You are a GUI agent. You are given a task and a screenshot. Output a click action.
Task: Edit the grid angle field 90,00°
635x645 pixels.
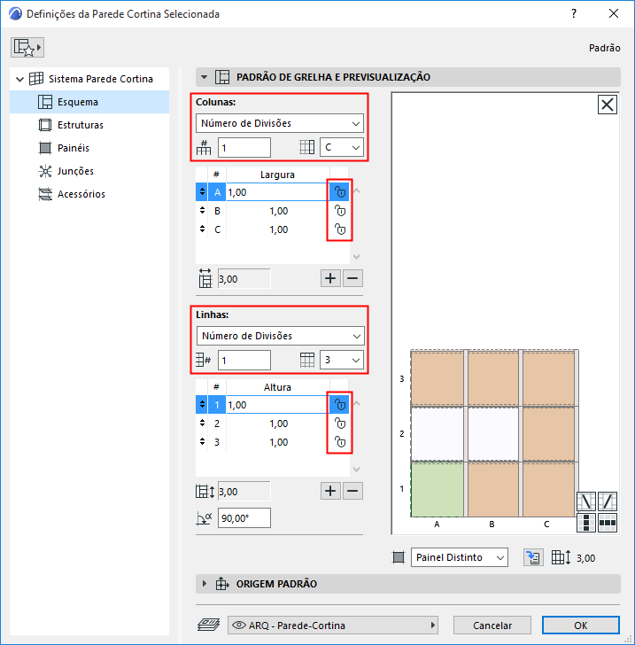244,518
